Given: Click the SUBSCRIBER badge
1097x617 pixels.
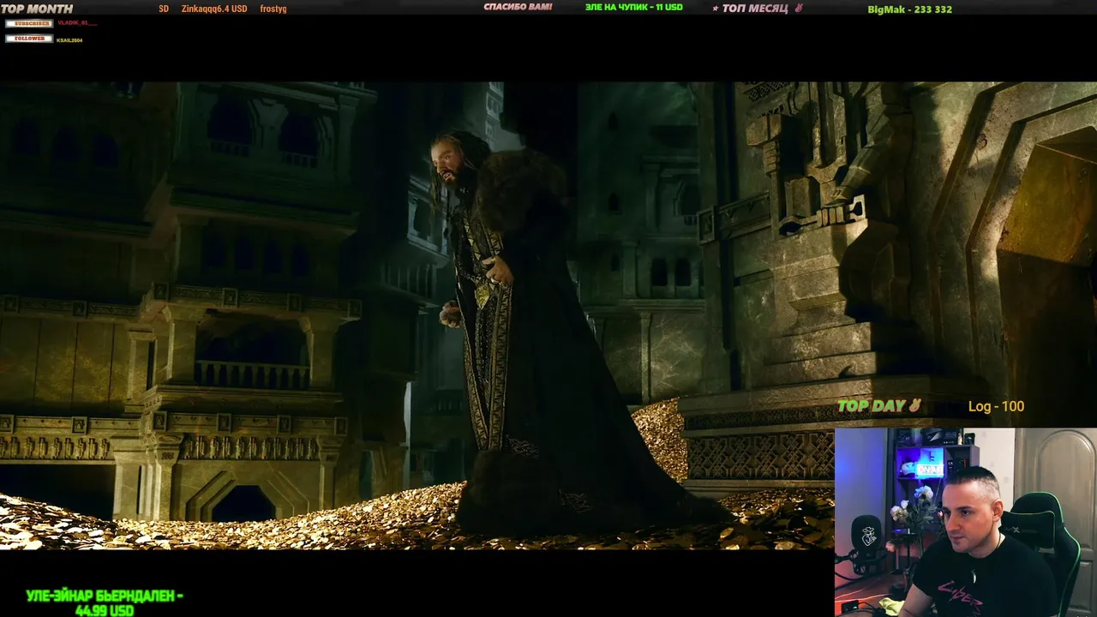Looking at the screenshot, I should tap(29, 23).
